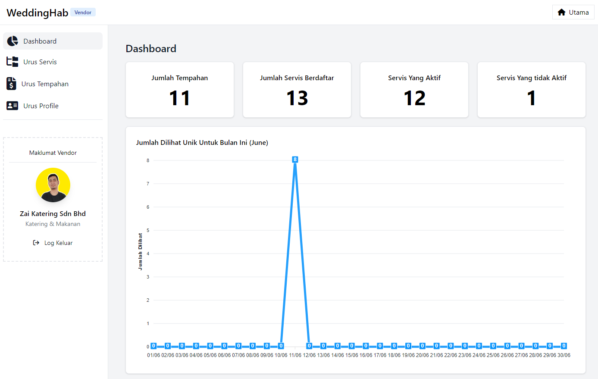Viewport: 598px width, 379px height.
Task: Click the Servis Yang Aktif card
Action: pos(414,90)
